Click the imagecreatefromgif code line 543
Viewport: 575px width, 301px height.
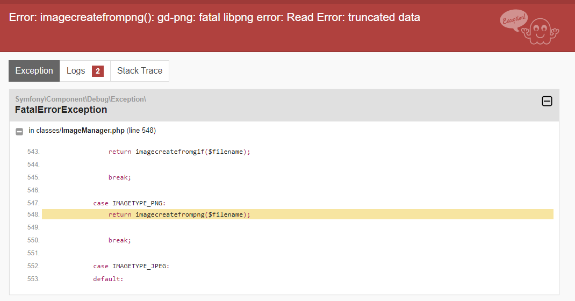tap(179, 152)
